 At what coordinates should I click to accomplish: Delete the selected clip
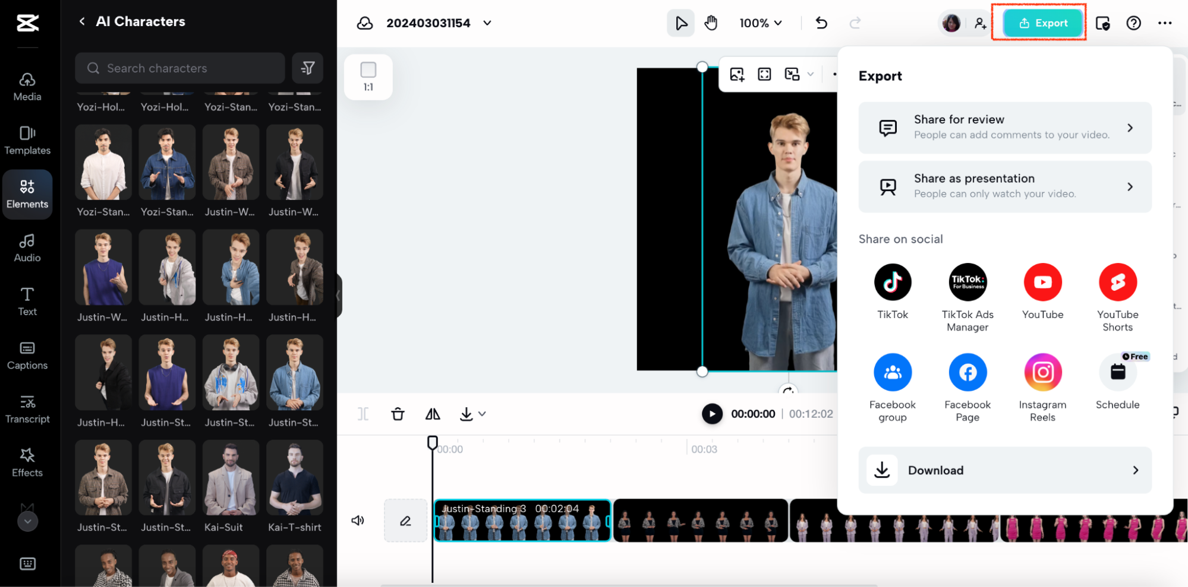(398, 414)
